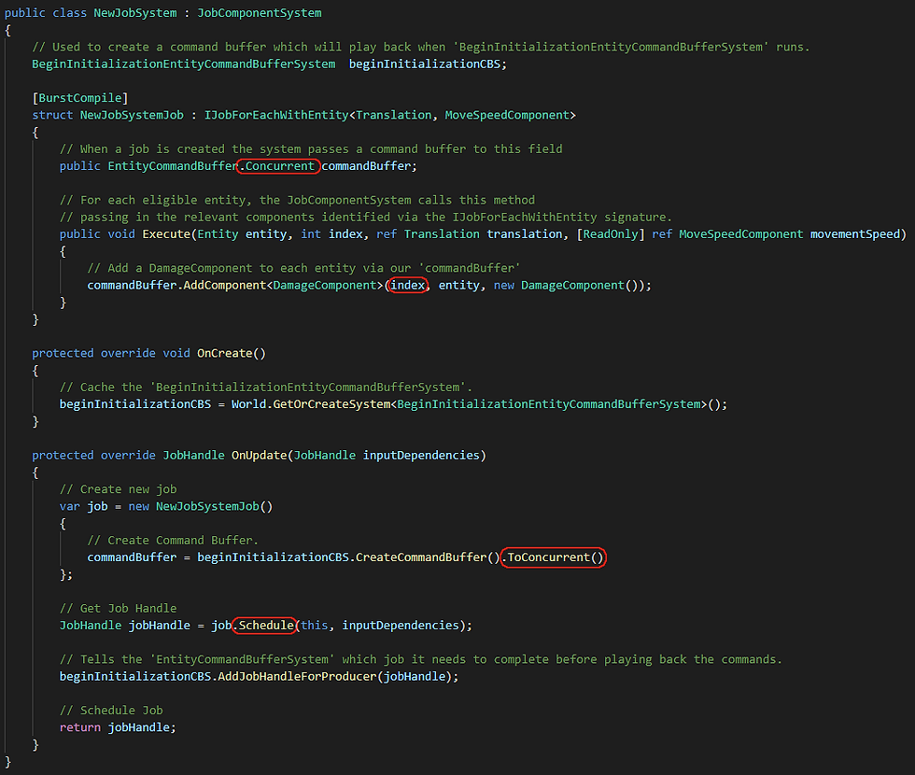Select the 'movementSpeed' parameter
This screenshot has width=915, height=775.
point(855,234)
